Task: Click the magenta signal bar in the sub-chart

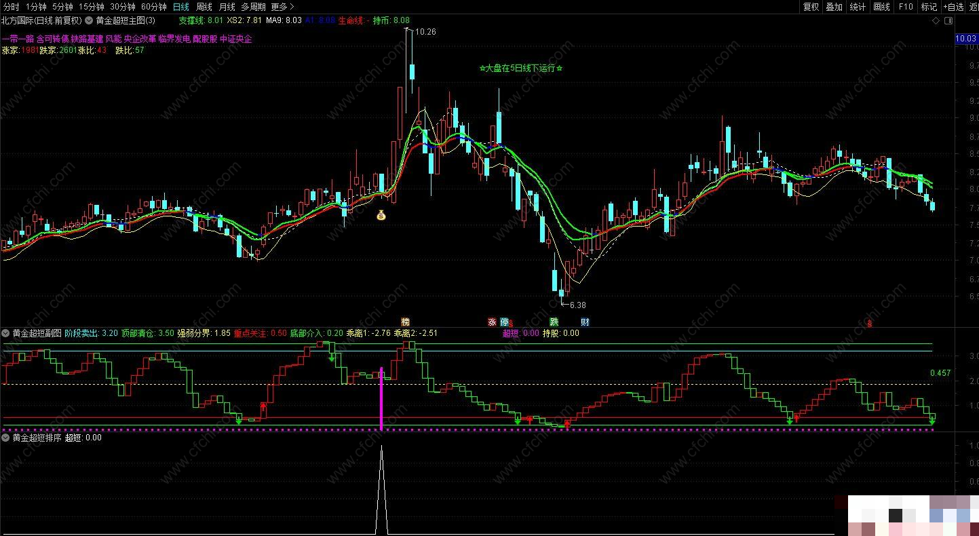Action: pos(381,398)
